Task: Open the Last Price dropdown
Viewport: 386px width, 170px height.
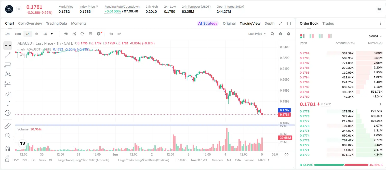Action: [x=257, y=34]
